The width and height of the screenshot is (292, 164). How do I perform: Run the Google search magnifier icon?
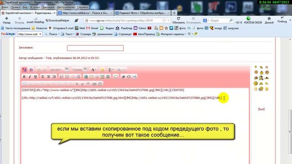coord(231,20)
